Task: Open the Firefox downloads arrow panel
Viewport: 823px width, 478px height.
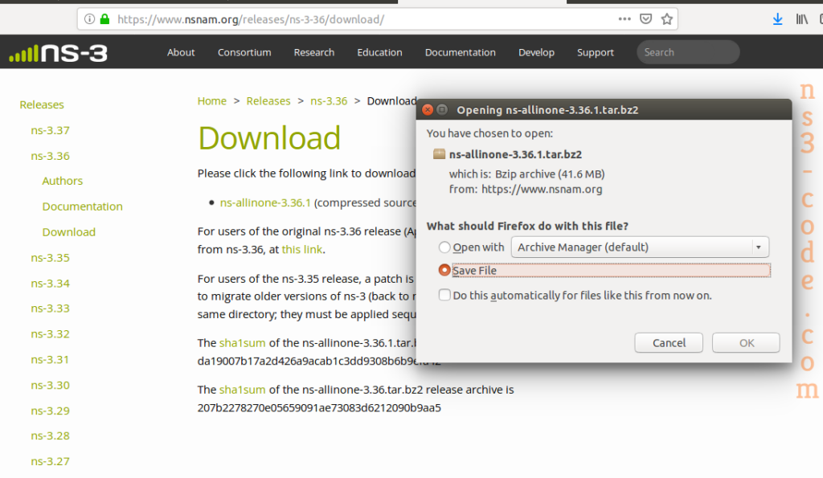Action: pos(777,19)
